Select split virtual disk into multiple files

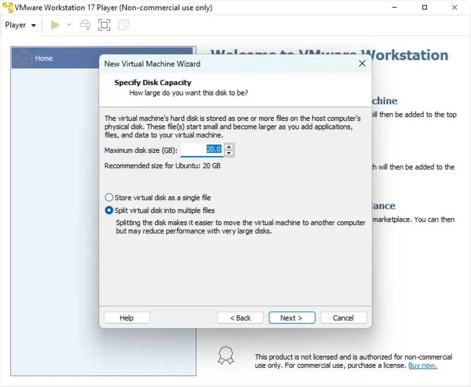[x=109, y=209]
